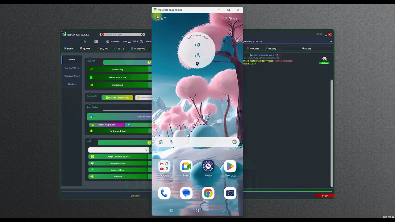Collapse the Root Maker section arrow
The width and height of the screenshot is (395, 222).
[x=90, y=104]
